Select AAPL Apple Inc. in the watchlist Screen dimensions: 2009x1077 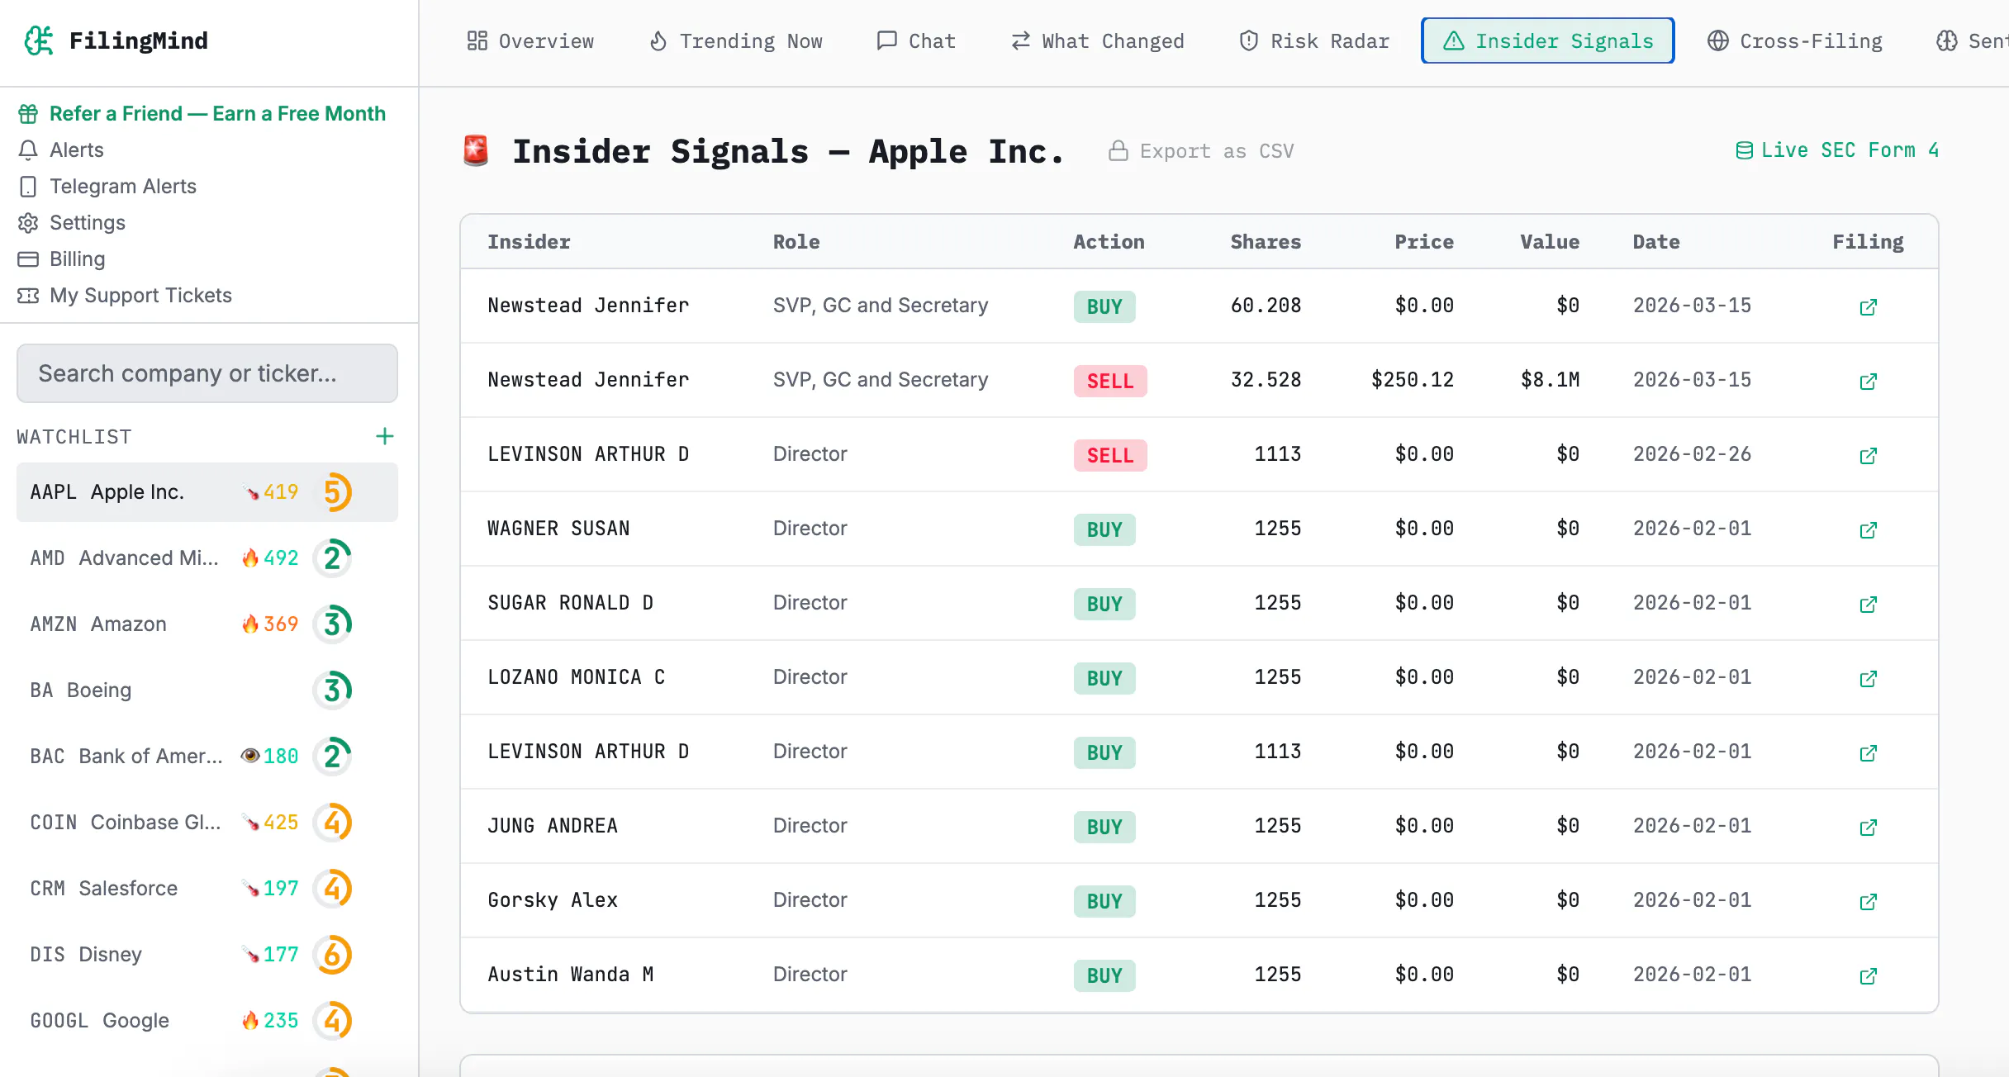tap(207, 492)
